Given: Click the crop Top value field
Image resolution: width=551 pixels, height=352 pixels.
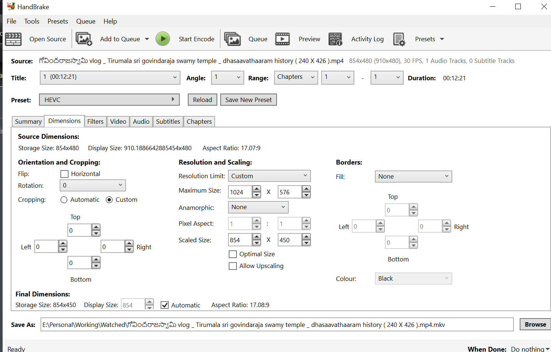Looking at the screenshot, I should pyautogui.click(x=80, y=230).
